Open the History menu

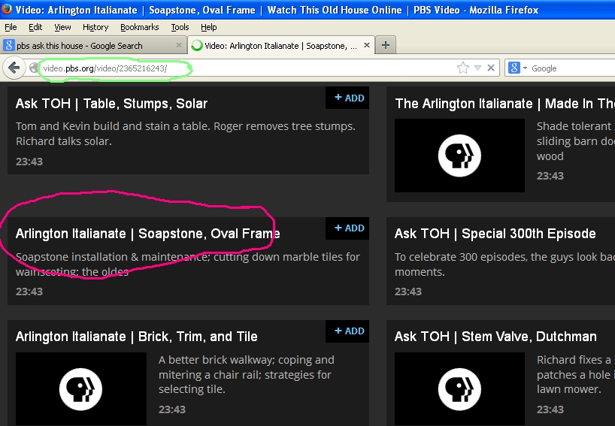(x=95, y=27)
